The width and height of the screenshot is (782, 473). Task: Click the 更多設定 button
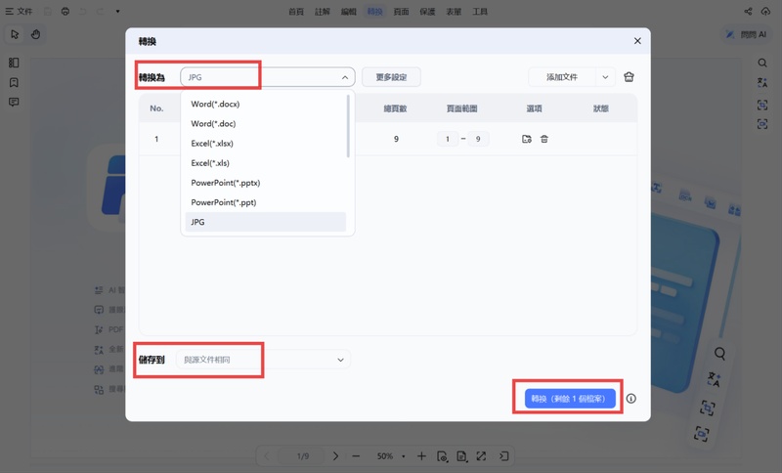coord(392,77)
